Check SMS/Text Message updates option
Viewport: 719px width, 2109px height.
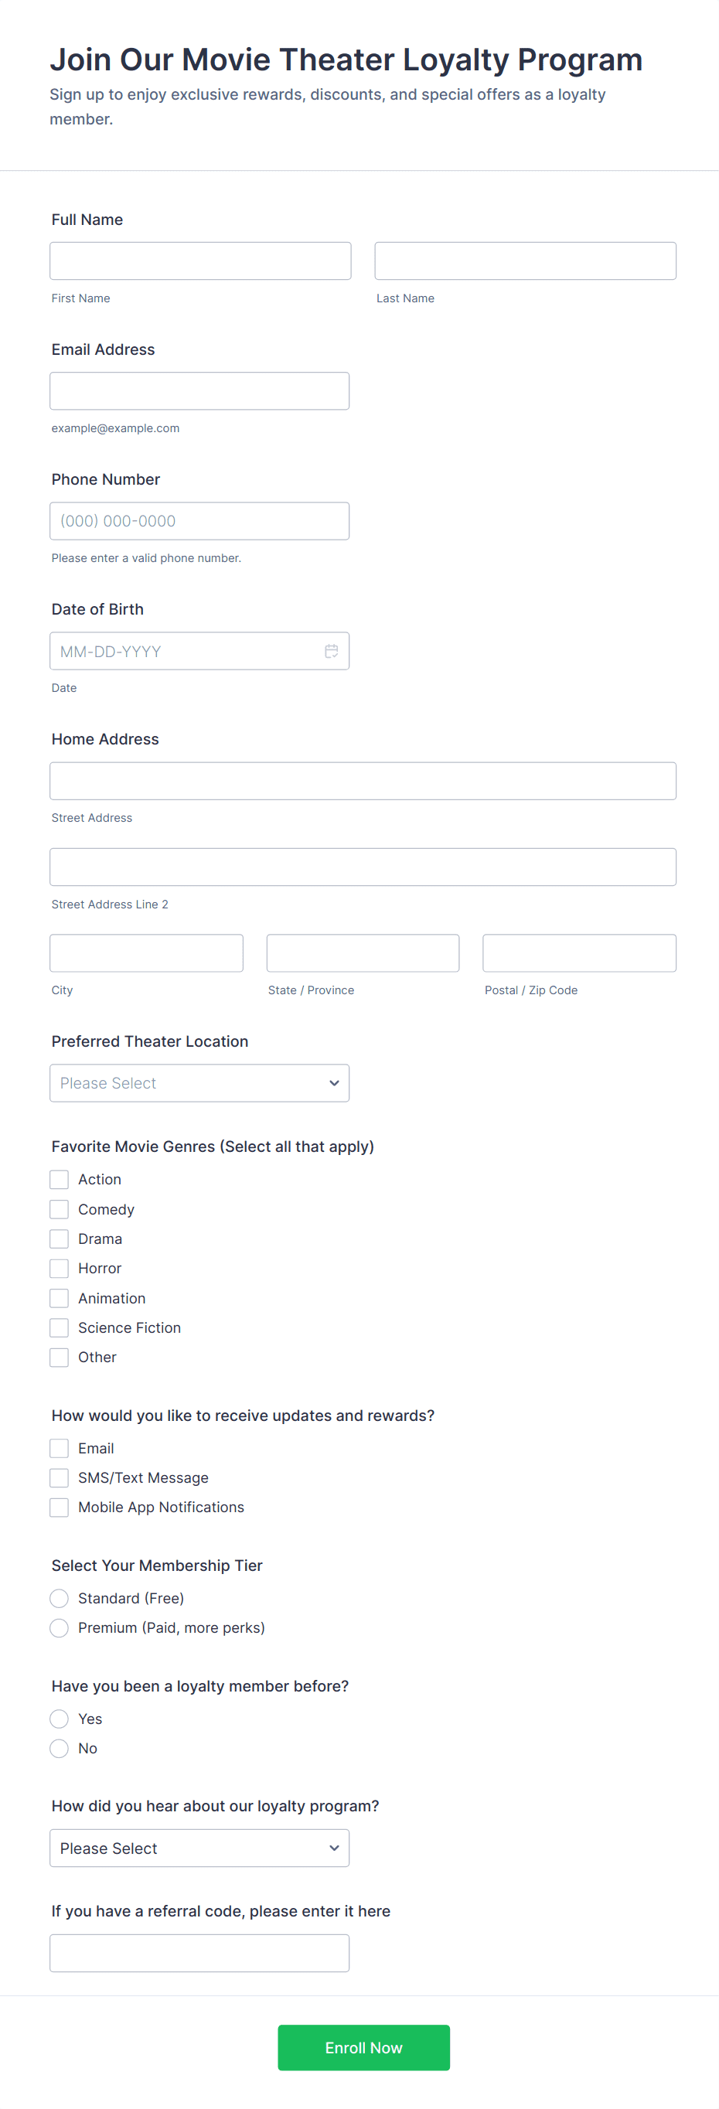[x=59, y=1478]
